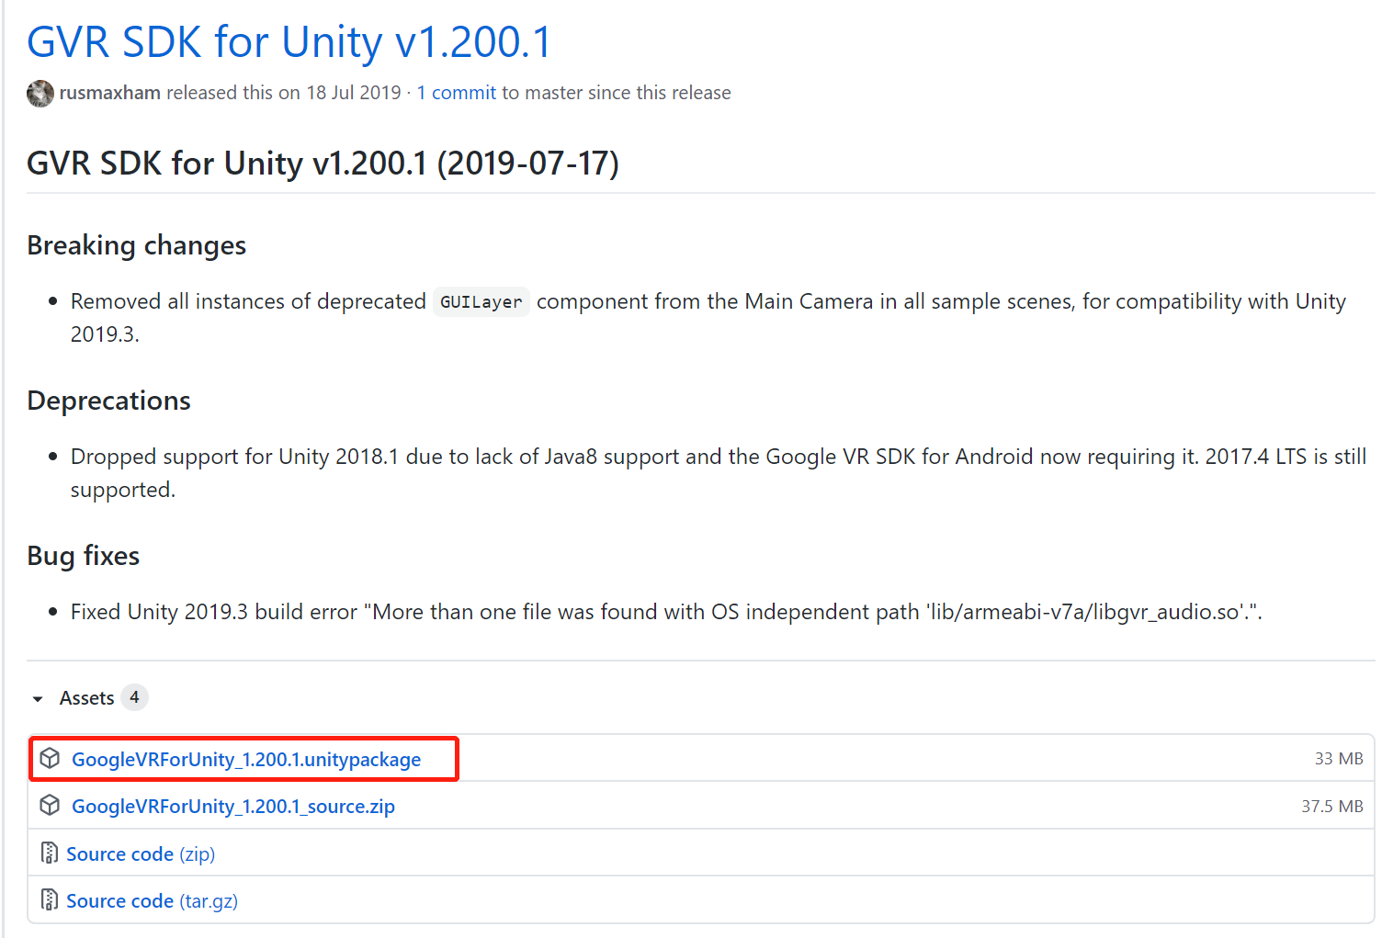
Task: Click the Assets count badge showing 4
Action: (134, 697)
